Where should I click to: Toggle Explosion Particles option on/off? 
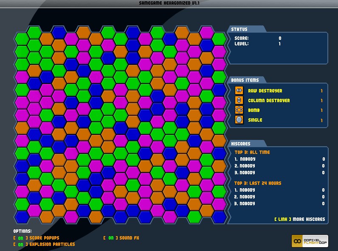[x=20, y=244]
